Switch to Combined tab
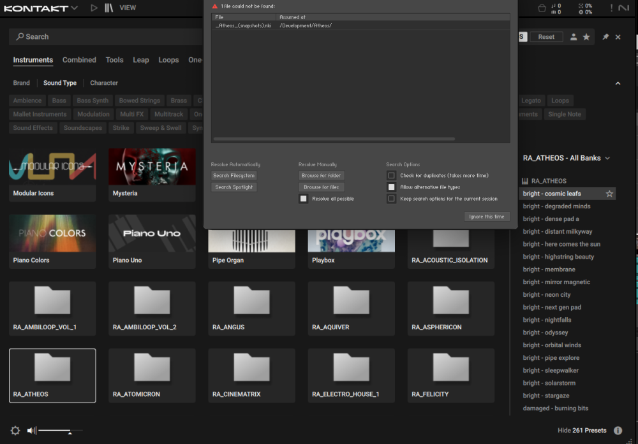 coord(79,60)
